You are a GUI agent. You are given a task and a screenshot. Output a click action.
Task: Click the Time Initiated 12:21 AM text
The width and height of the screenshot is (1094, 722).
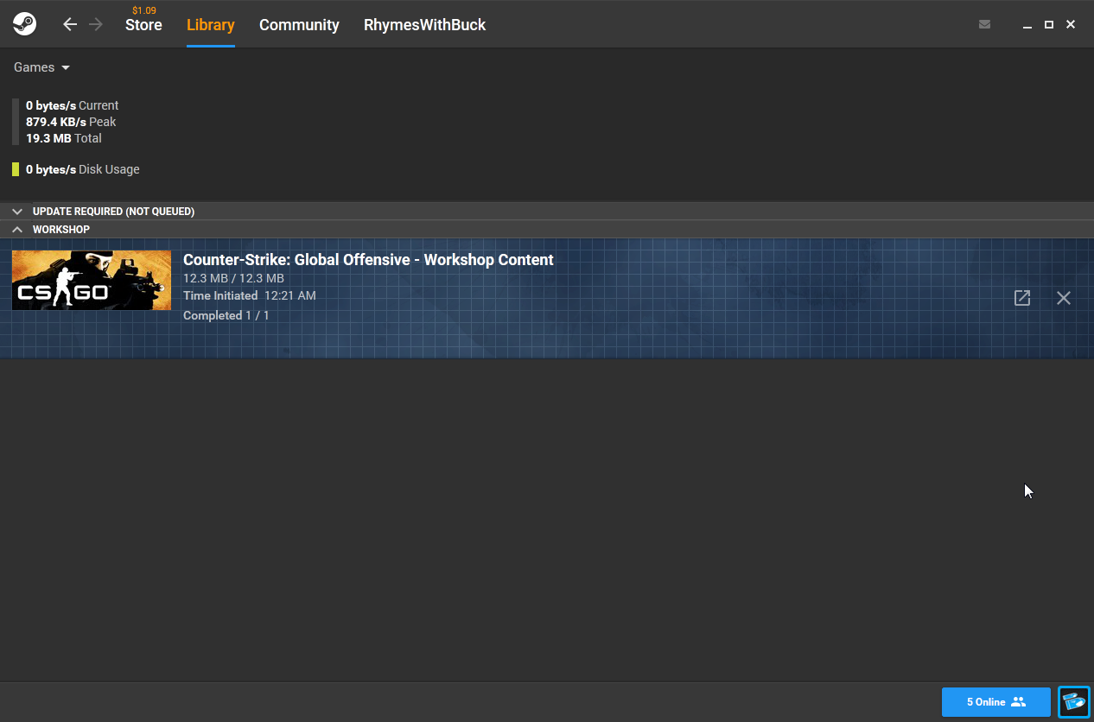[250, 295]
